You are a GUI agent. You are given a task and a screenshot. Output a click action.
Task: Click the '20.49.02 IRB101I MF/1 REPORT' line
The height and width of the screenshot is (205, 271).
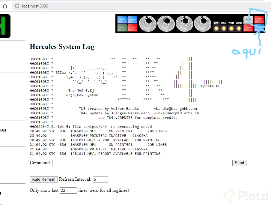(95, 140)
